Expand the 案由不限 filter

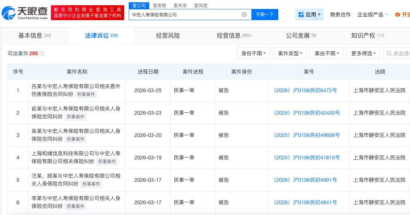(x=327, y=53)
